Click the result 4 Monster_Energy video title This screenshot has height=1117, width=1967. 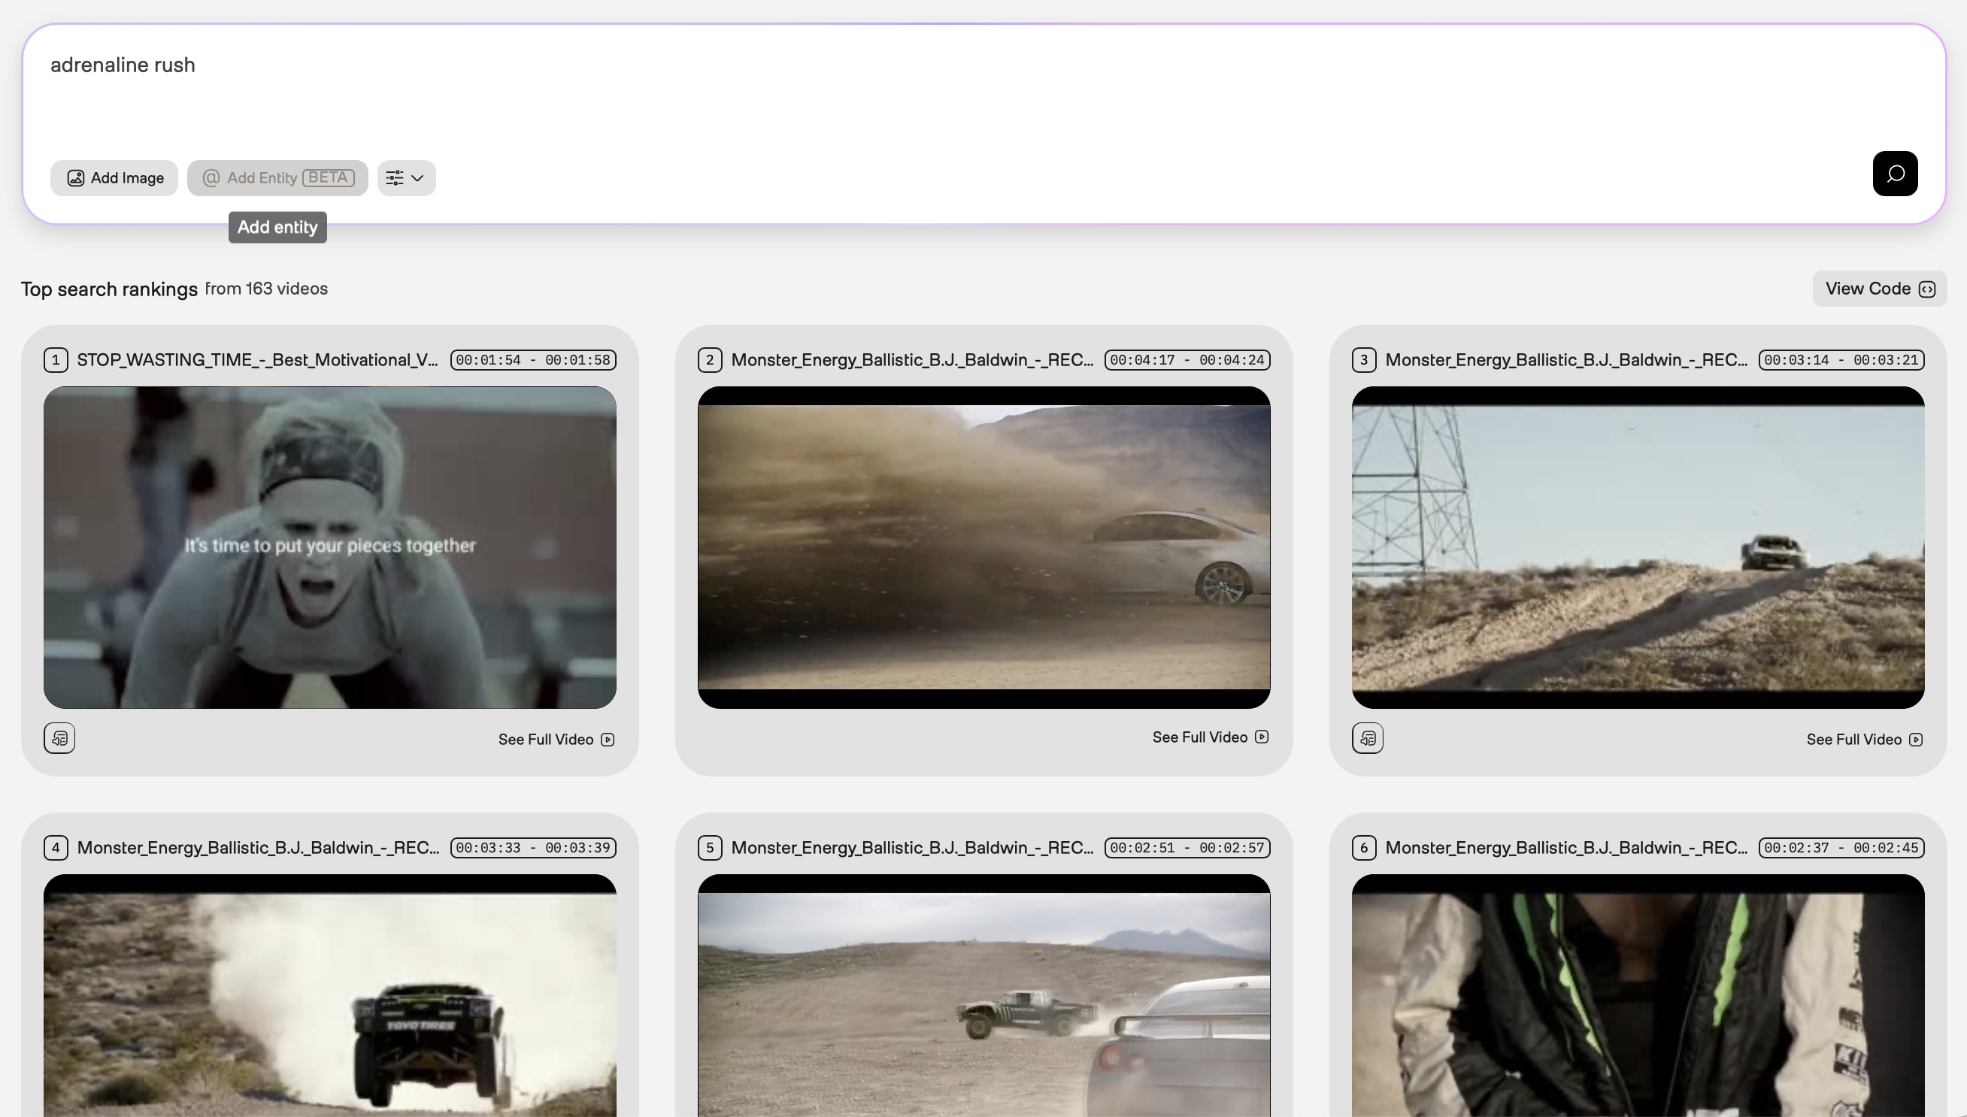[x=258, y=848]
